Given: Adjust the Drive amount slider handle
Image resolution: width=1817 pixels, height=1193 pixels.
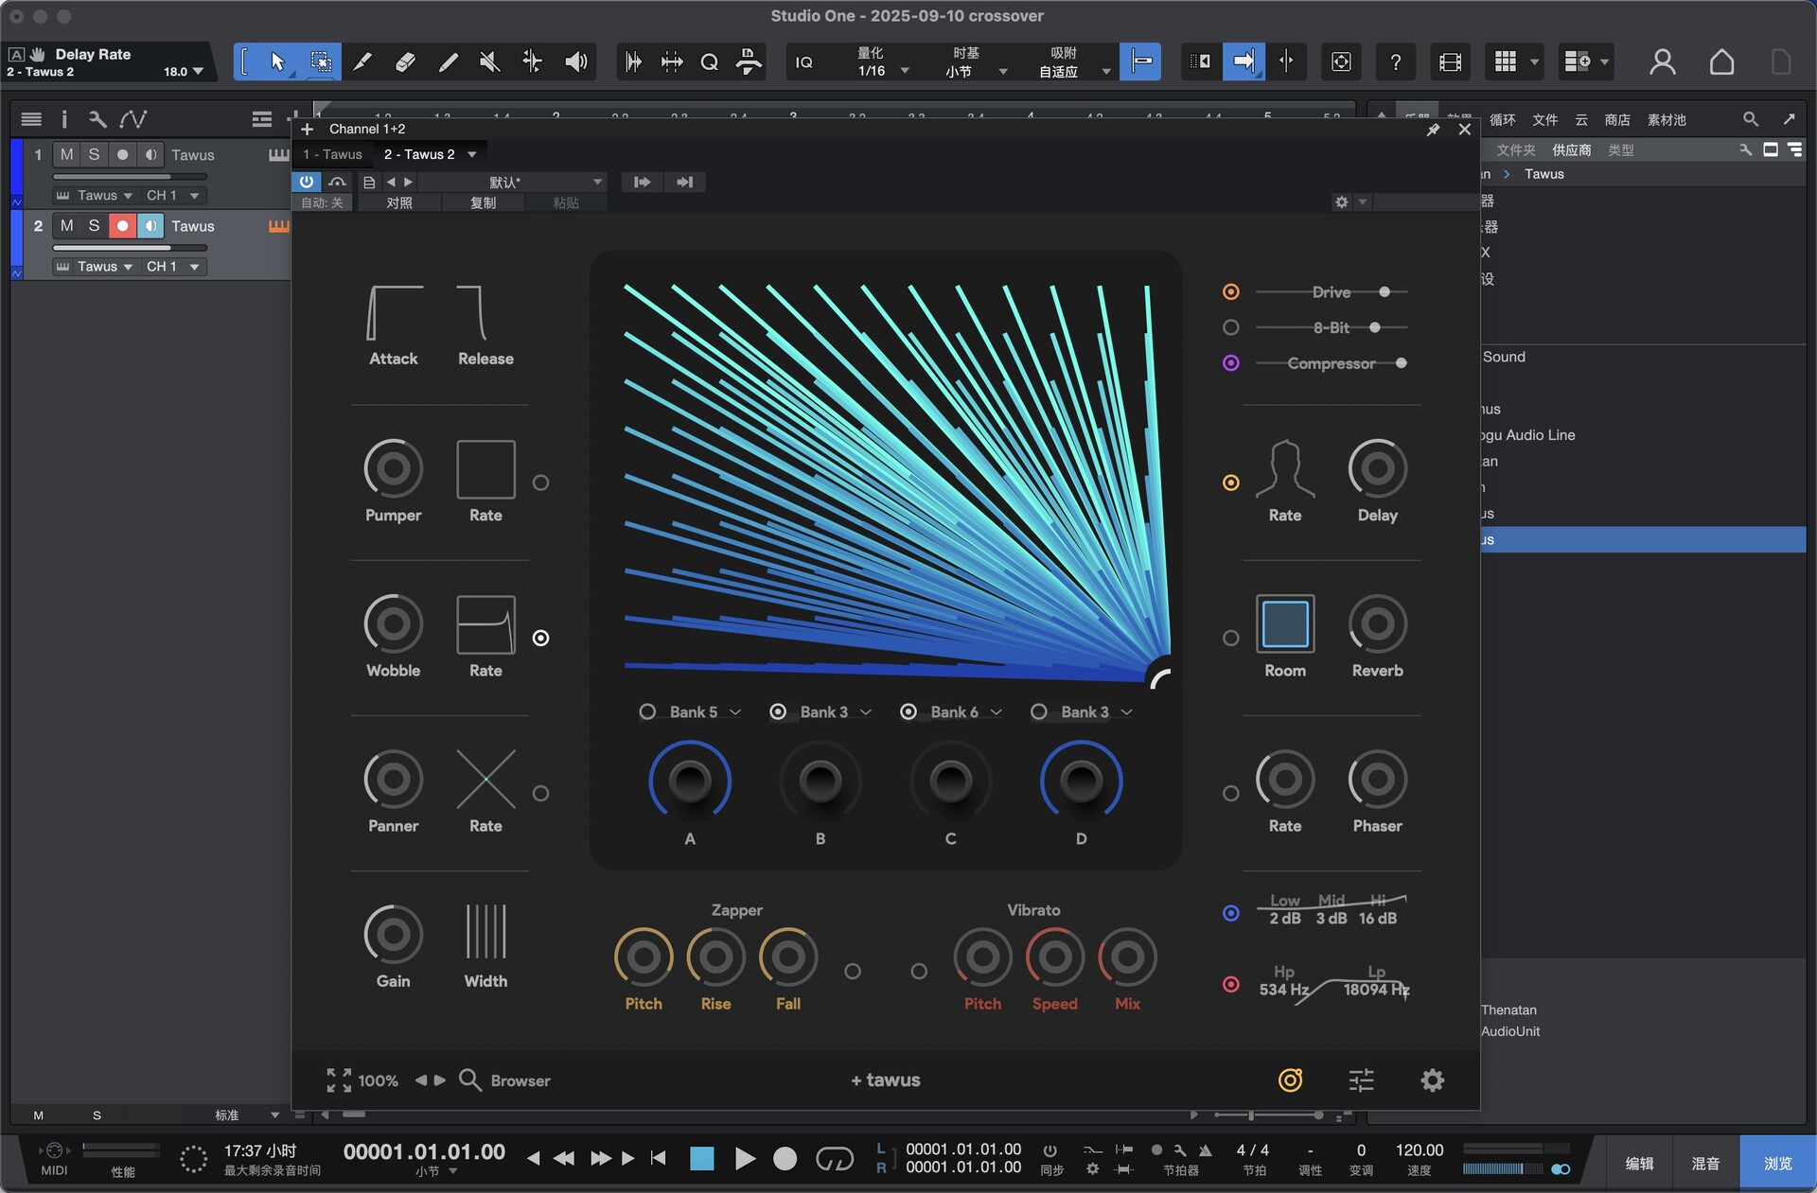Looking at the screenshot, I should click(x=1385, y=292).
